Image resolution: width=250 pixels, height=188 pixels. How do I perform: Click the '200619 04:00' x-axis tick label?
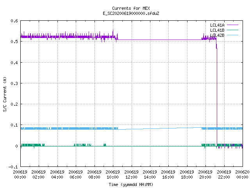tap(57, 175)
